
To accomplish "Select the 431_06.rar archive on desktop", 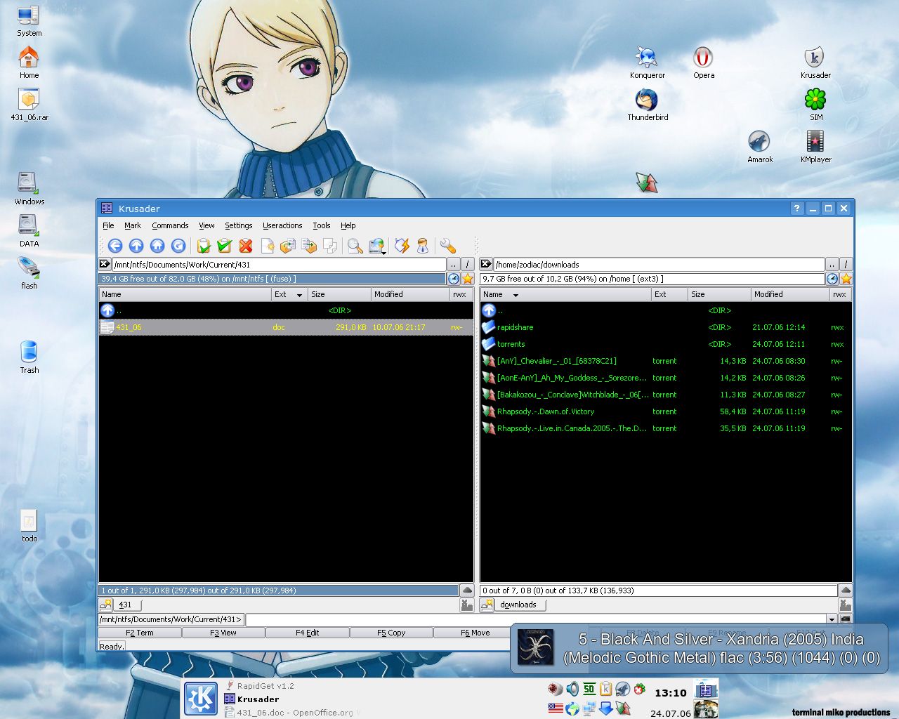I will [29, 105].
